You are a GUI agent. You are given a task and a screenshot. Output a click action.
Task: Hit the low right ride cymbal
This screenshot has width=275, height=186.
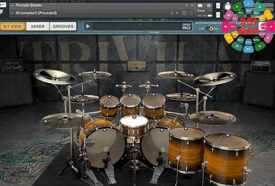(213, 118)
